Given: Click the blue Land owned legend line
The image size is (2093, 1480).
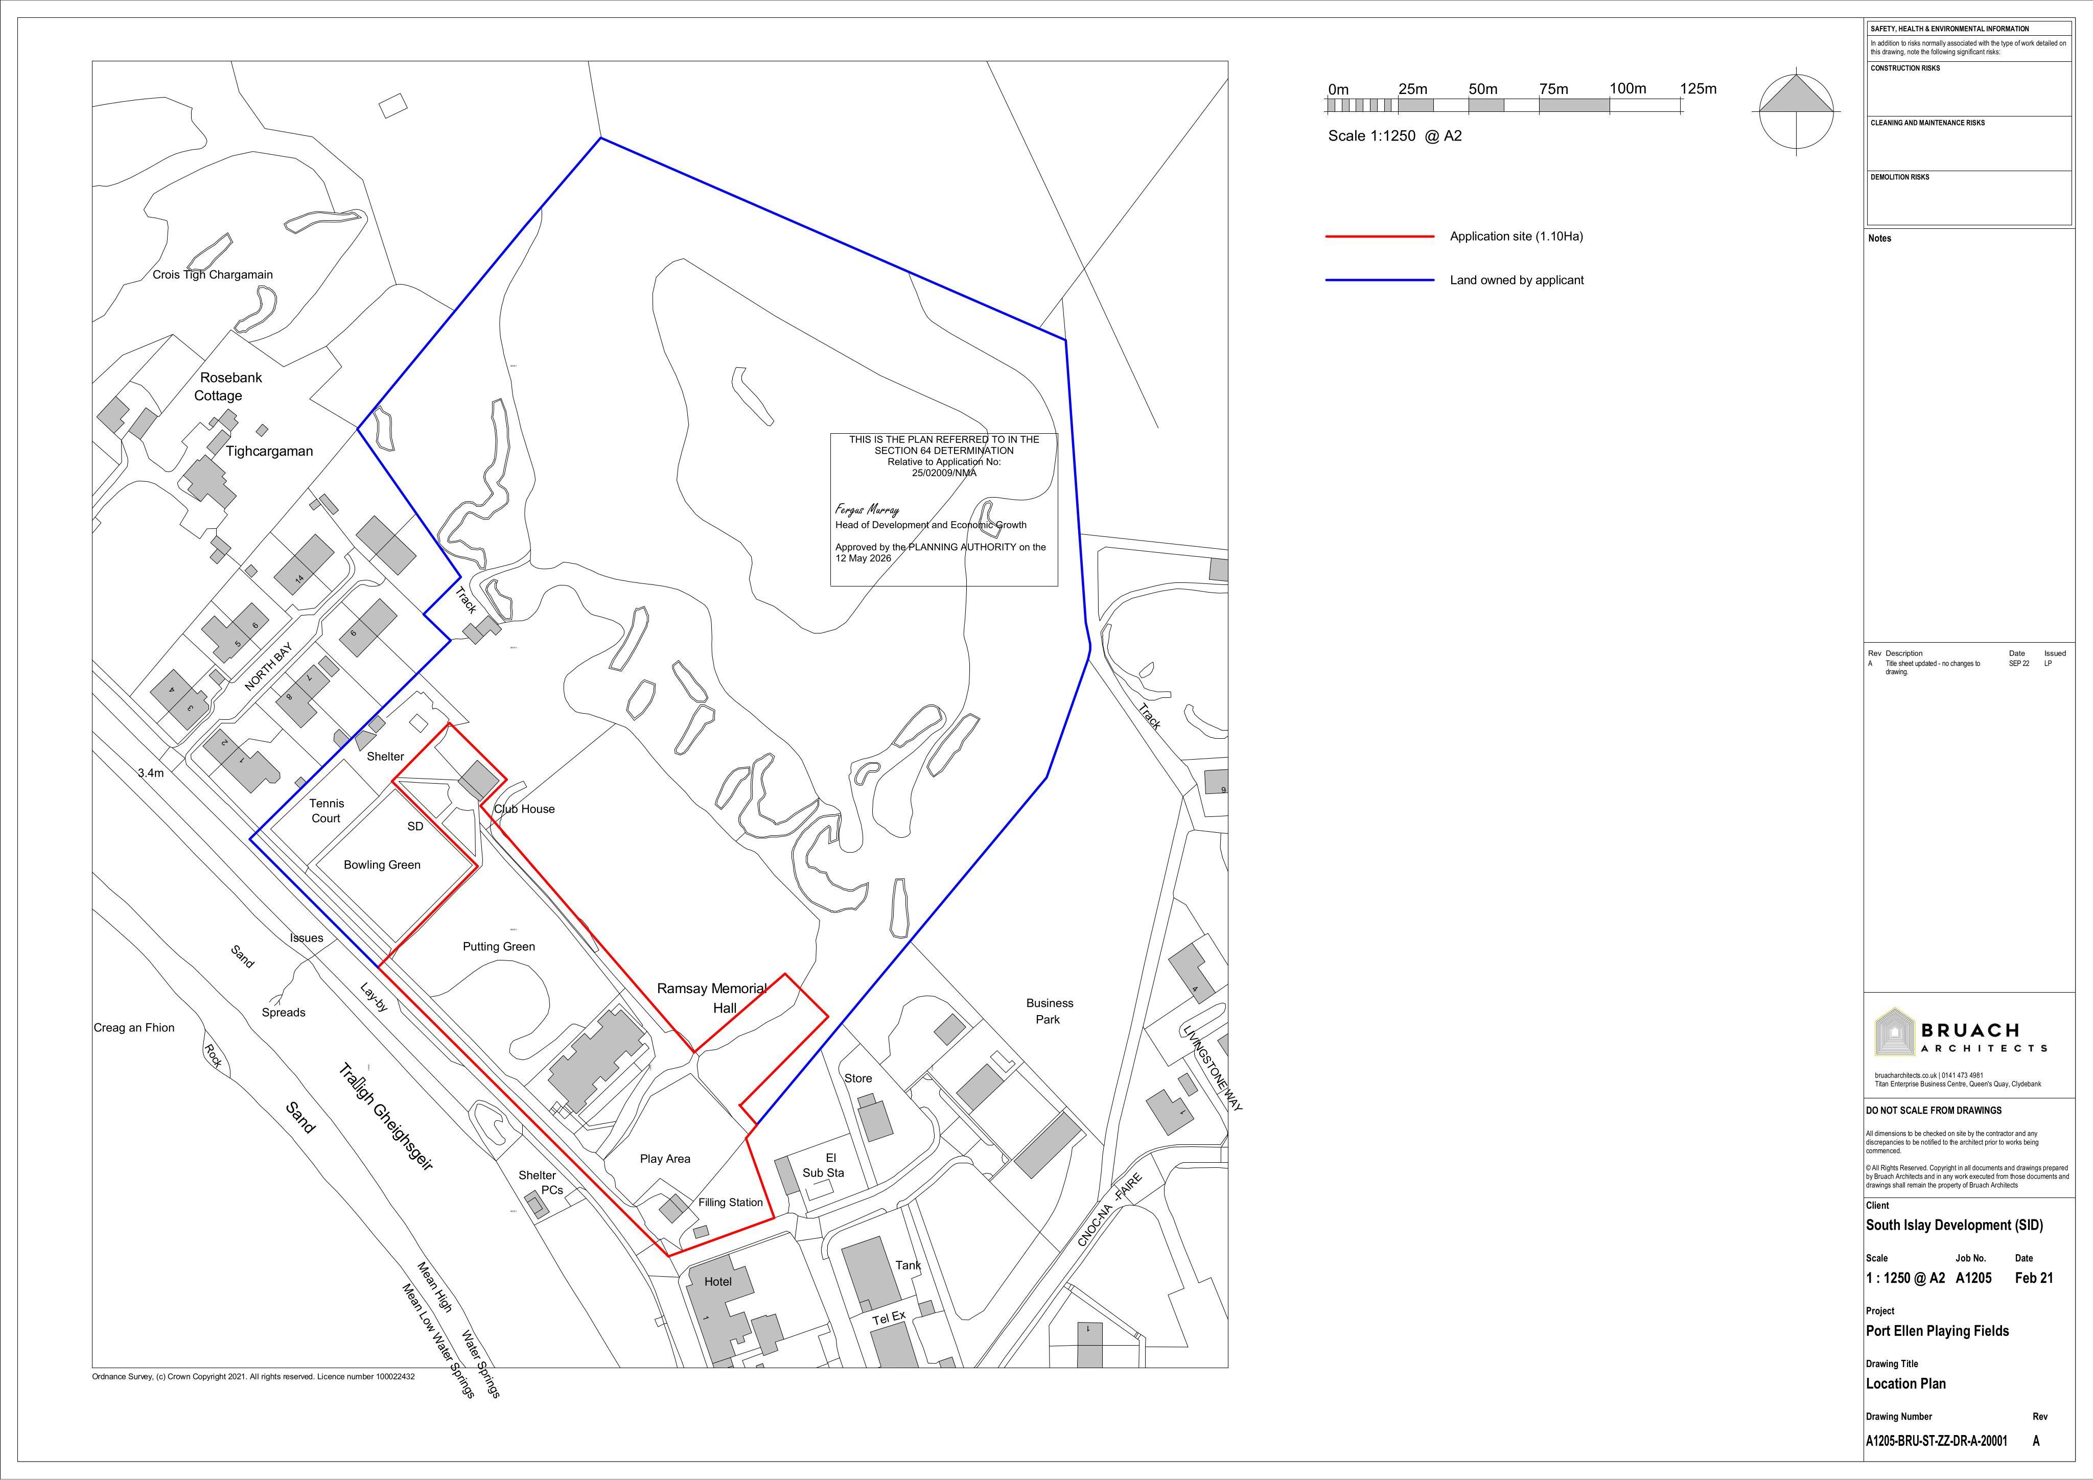Looking at the screenshot, I should pos(1379,280).
